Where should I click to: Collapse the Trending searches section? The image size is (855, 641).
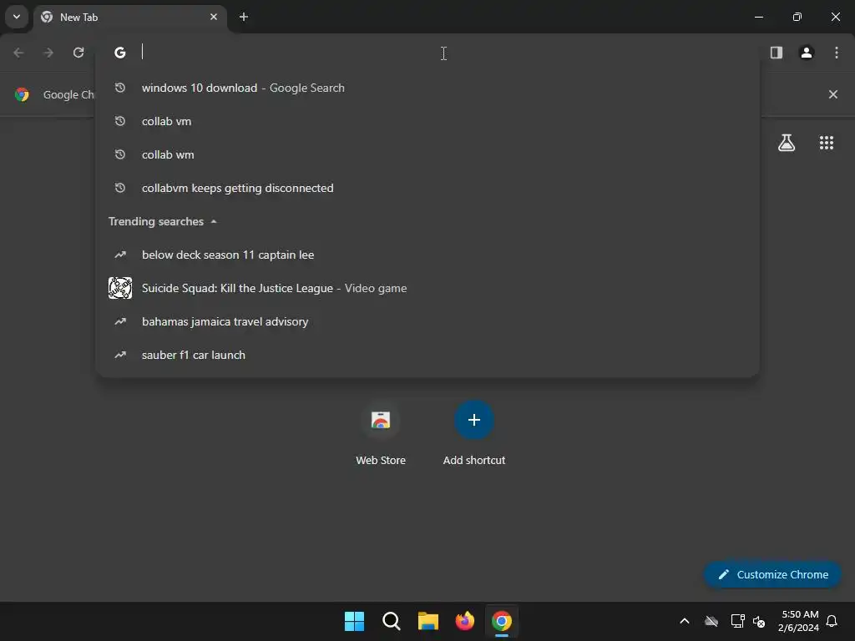(214, 222)
